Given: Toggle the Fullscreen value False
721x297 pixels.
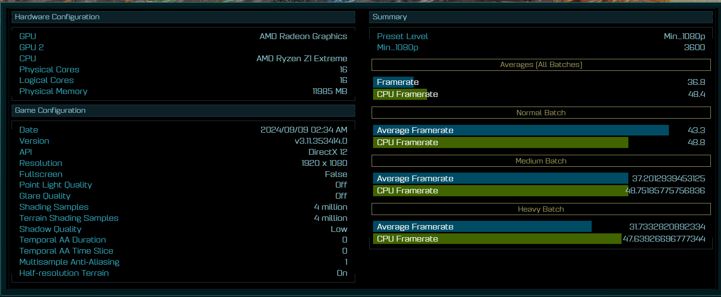Looking at the screenshot, I should point(336,174).
